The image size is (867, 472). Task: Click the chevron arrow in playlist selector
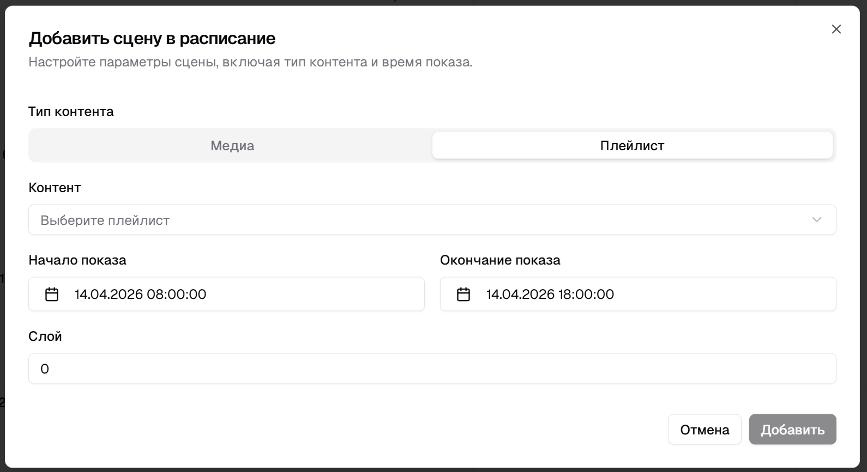pyautogui.click(x=816, y=220)
